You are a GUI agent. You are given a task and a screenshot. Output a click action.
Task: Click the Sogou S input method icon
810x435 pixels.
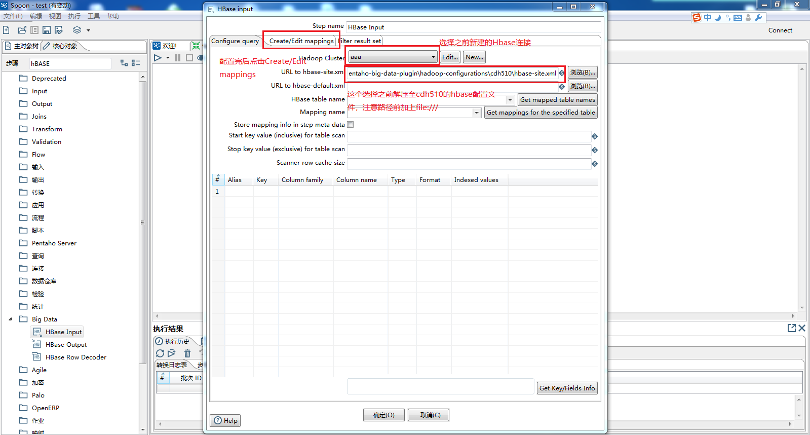(x=697, y=18)
